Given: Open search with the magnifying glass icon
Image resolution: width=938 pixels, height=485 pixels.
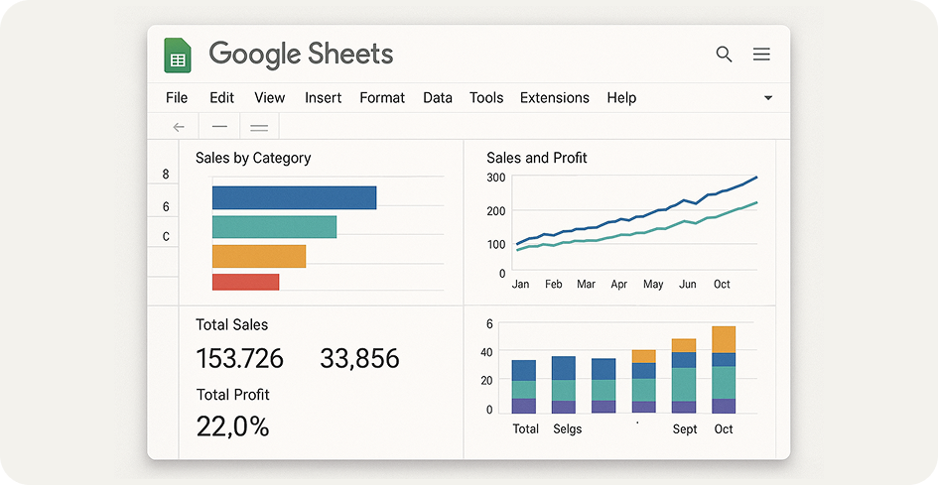Looking at the screenshot, I should 725,55.
